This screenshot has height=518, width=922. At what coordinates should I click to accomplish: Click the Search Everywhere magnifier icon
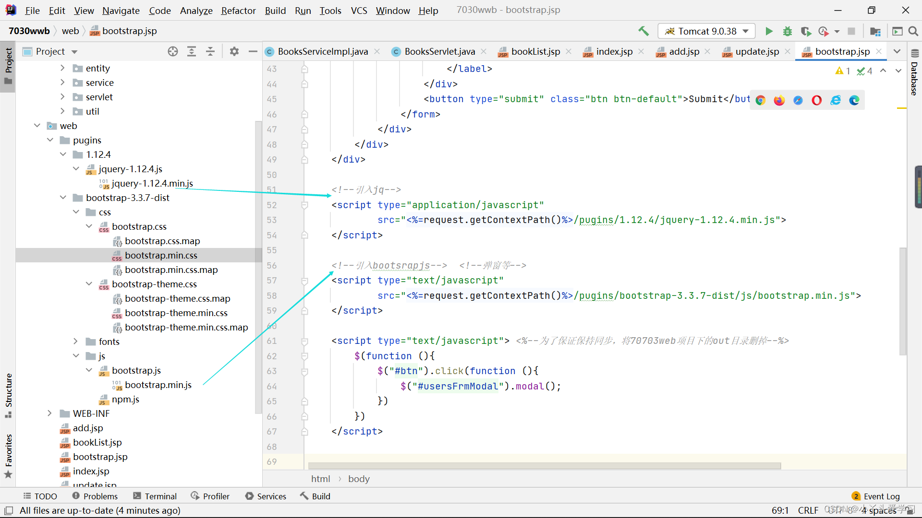[913, 31]
